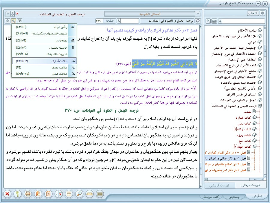
Task: Select علامت‌گذاری (Ctrl+F2) menu item
Action: [x=44, y=61]
